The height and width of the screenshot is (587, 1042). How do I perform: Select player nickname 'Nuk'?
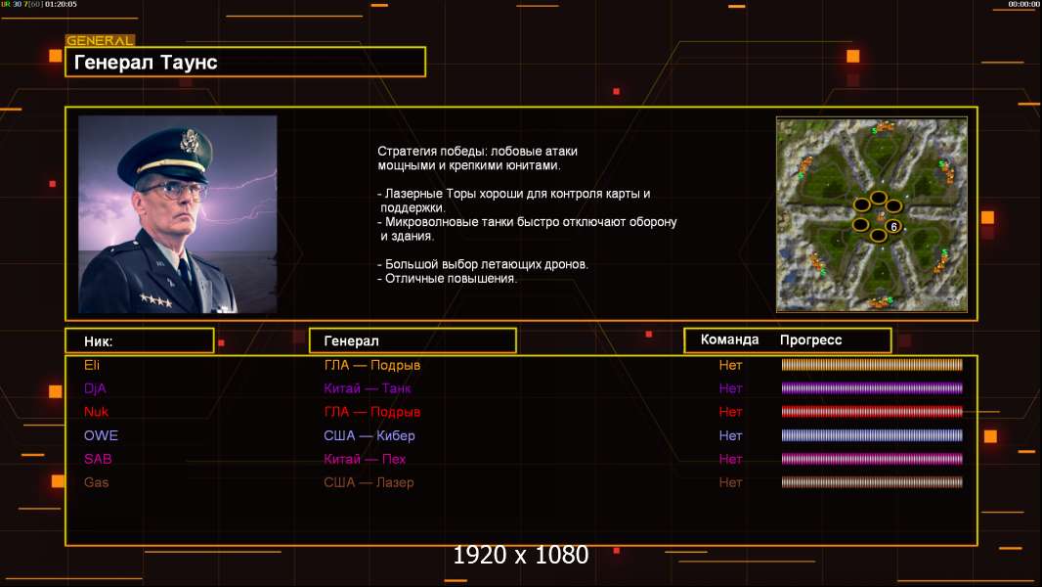tap(97, 412)
